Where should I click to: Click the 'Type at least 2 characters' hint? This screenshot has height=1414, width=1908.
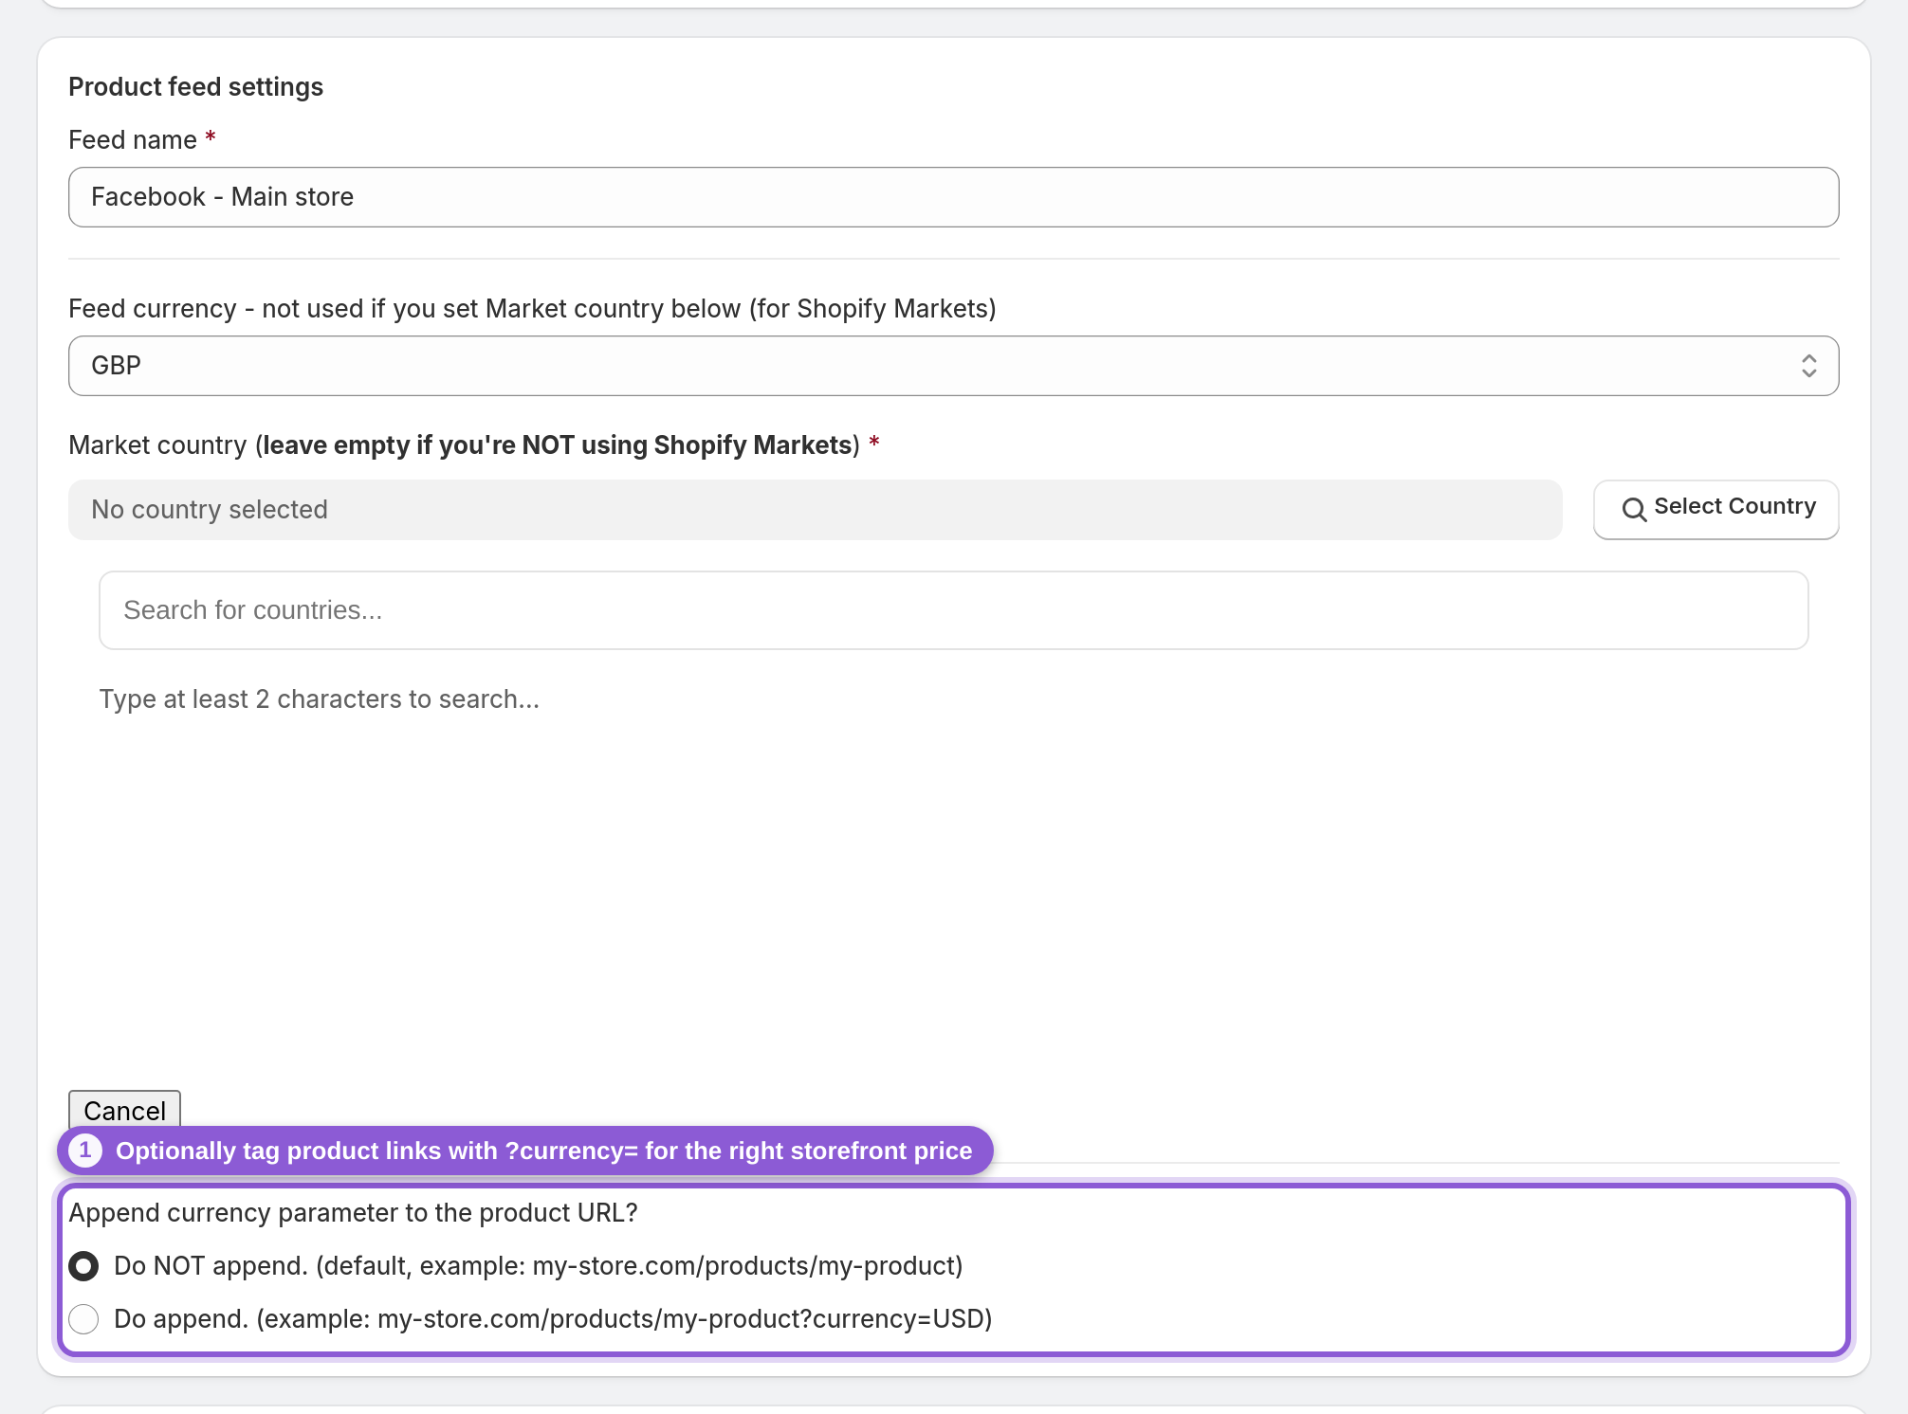pos(320,699)
